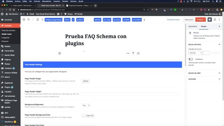Screen dimensions: 224x126
Task: Click the Publicar button
Action: [x=201, y=20]
